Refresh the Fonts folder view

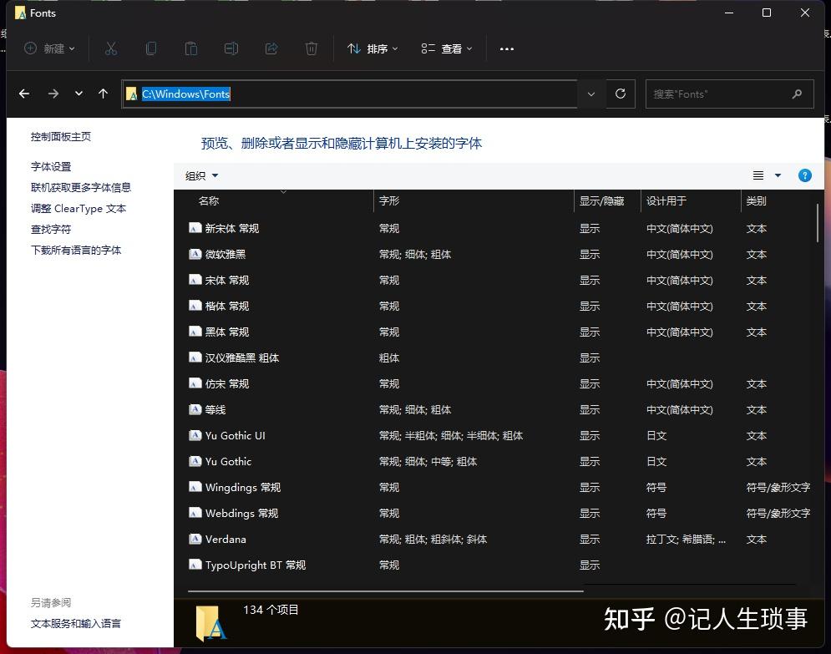[x=621, y=94]
